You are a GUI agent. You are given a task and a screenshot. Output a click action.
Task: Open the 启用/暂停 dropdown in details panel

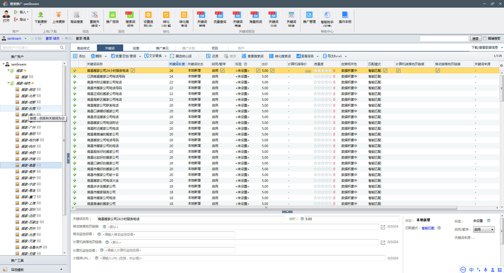point(484,230)
